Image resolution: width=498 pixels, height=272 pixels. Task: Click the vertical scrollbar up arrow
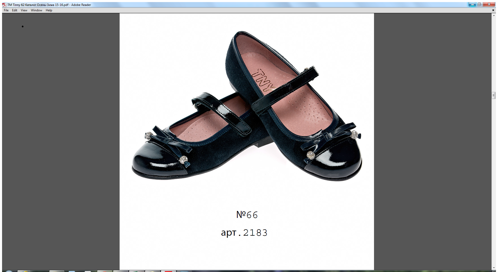point(494,15)
